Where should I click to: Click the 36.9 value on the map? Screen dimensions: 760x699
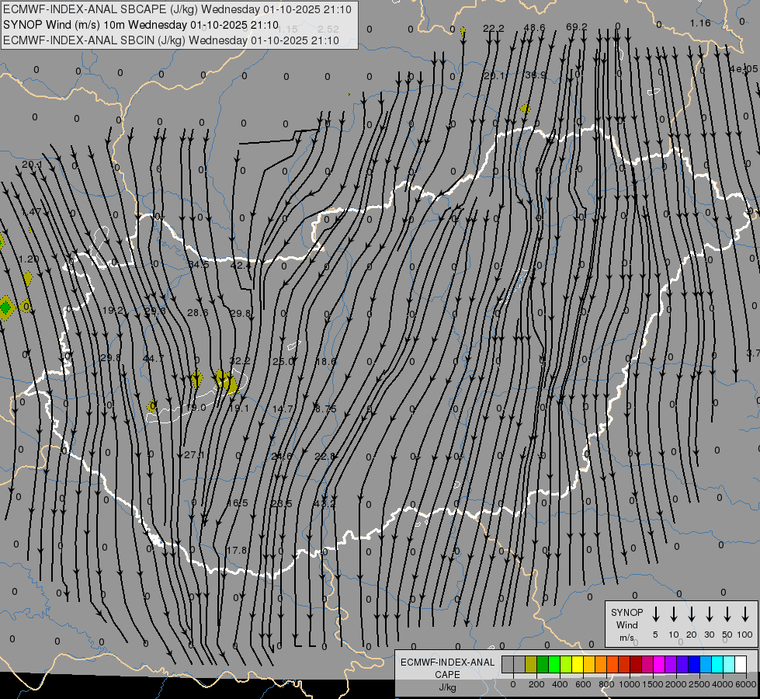click(536, 75)
